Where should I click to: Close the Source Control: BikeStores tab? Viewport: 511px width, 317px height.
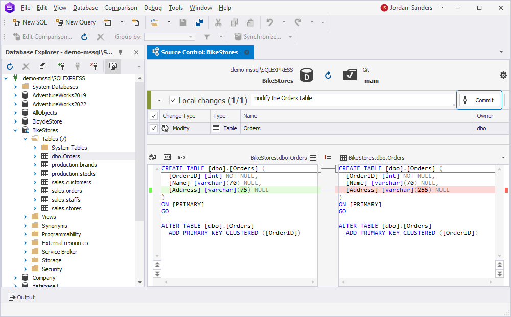[x=247, y=52]
